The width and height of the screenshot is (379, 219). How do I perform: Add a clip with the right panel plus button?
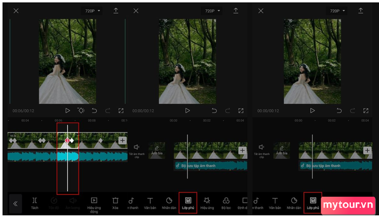[367, 150]
